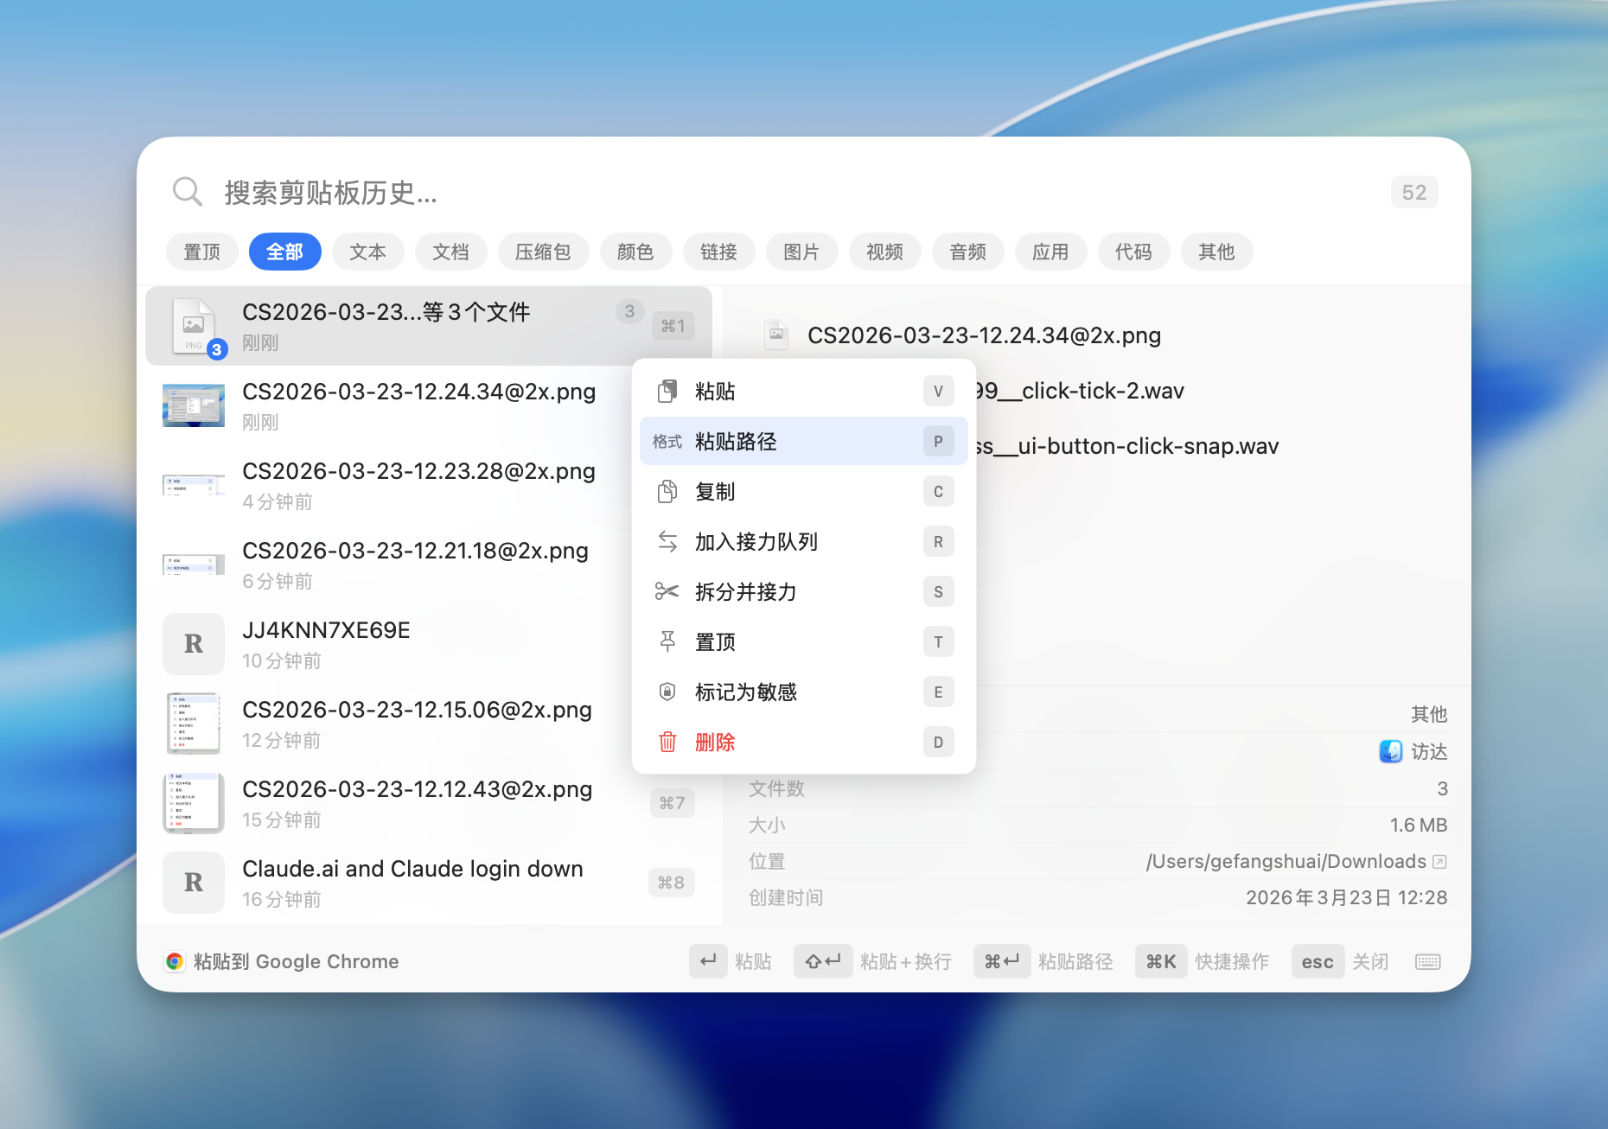Click the relay queue arrows icon

point(667,542)
